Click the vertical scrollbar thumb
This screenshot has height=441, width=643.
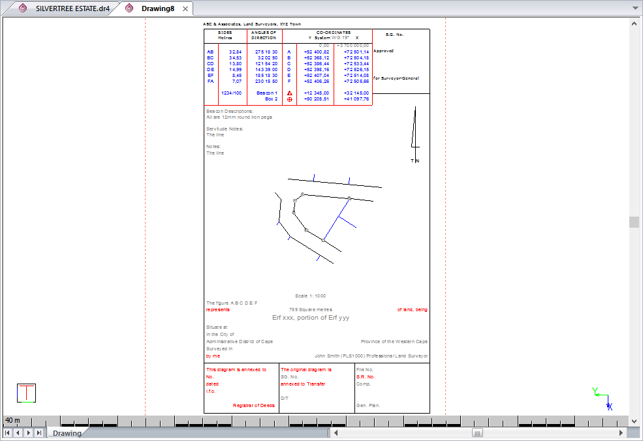(634, 222)
